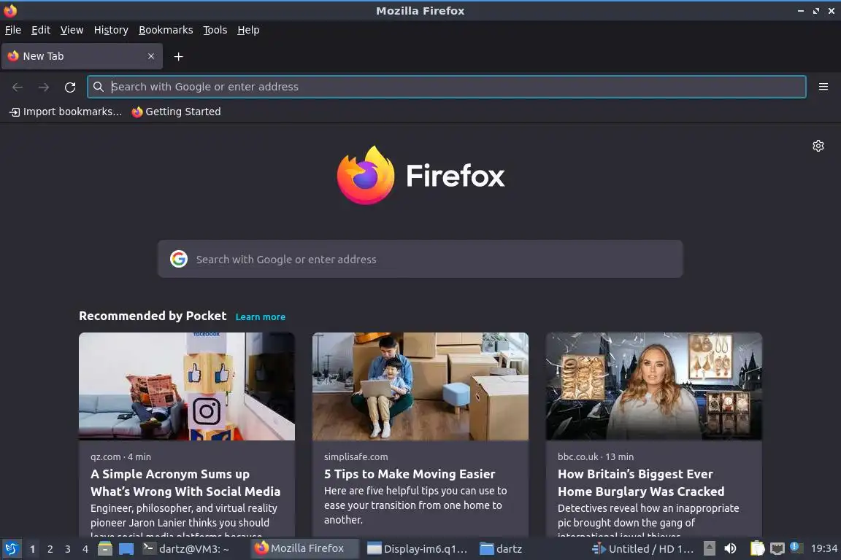
Task: Open the Help menu
Action: [248, 30]
